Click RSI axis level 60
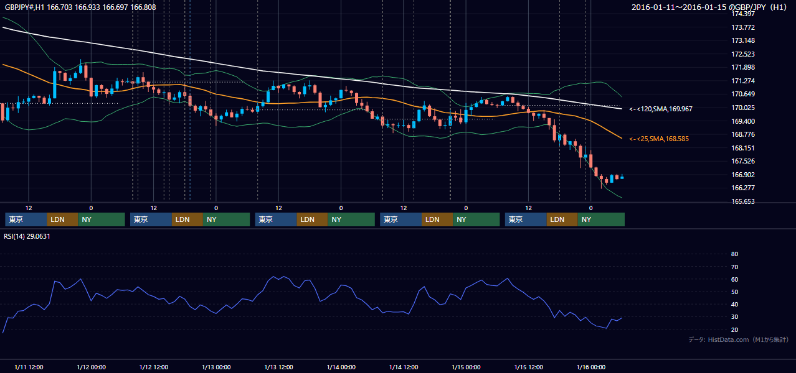Image resolution: width=796 pixels, height=373 pixels. coord(734,279)
